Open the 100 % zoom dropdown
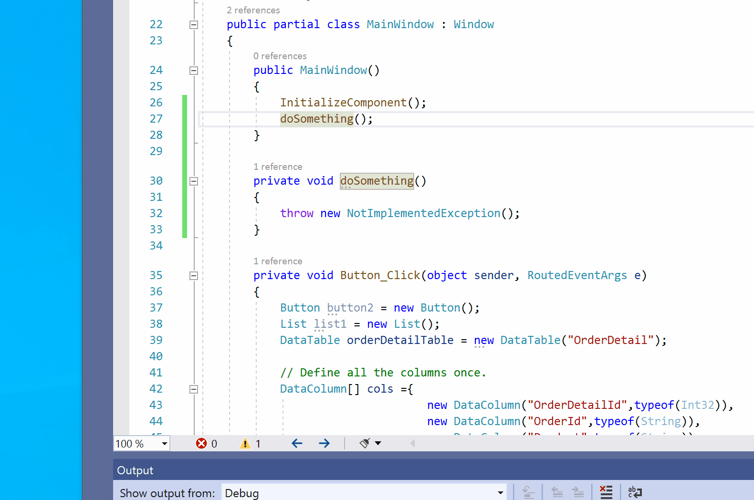Screen dimensions: 754x500 (x=164, y=444)
